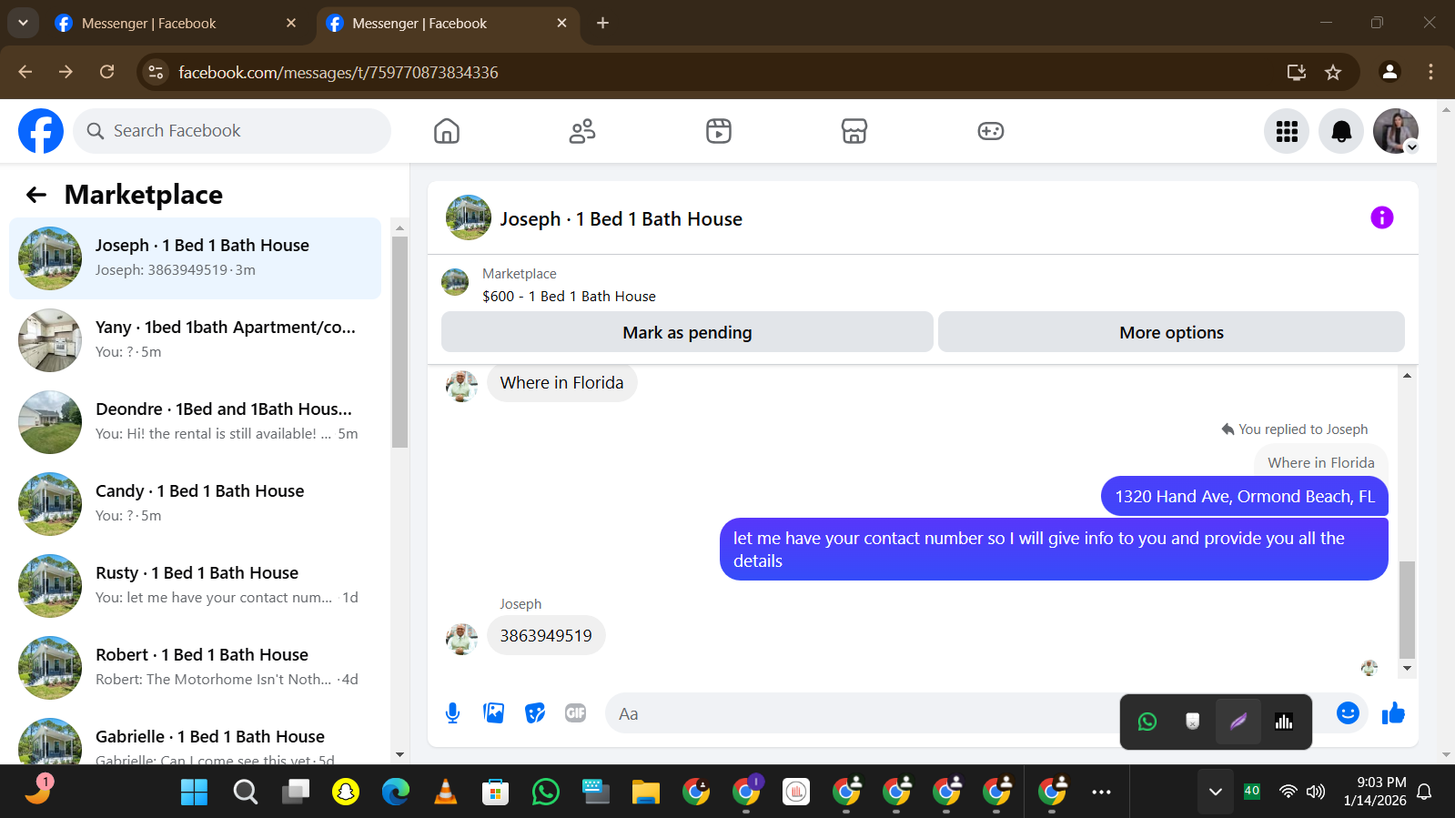Open the Facebook Home feed icon

pyautogui.click(x=447, y=131)
